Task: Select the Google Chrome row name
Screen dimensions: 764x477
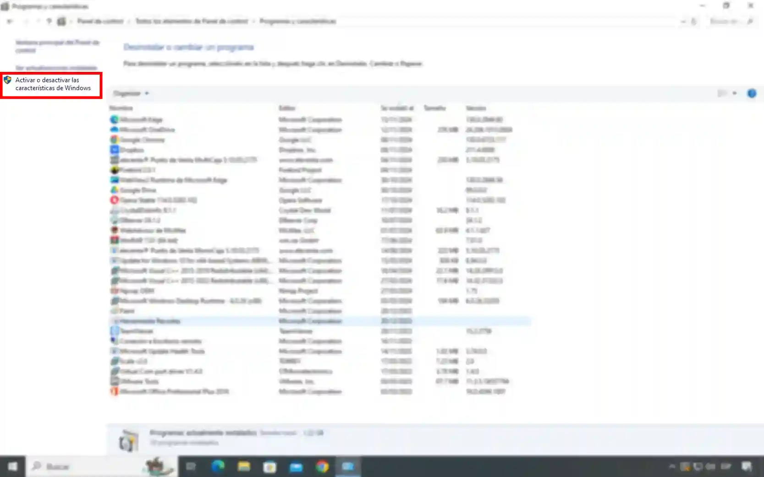Action: [x=142, y=140]
